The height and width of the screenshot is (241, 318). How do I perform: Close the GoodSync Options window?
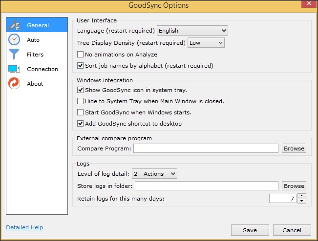[309, 3]
